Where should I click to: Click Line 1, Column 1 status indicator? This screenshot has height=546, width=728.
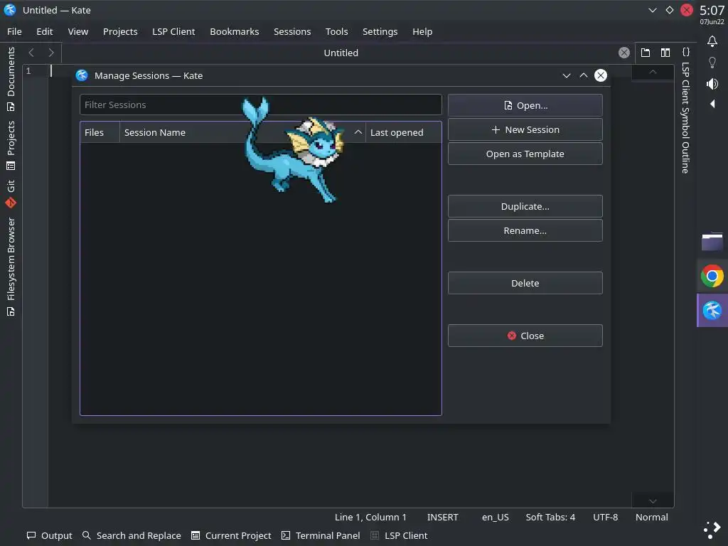pos(370,517)
